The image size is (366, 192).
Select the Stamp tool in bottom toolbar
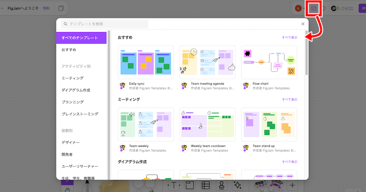pos(221,185)
